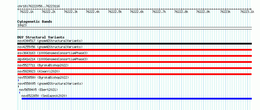Select the 18q23 cytogenetic band label
The image size is (260, 110).
(22, 25)
